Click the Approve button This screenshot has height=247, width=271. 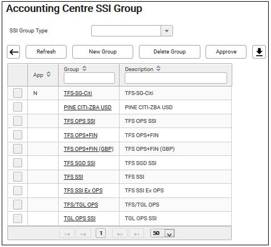click(x=226, y=52)
